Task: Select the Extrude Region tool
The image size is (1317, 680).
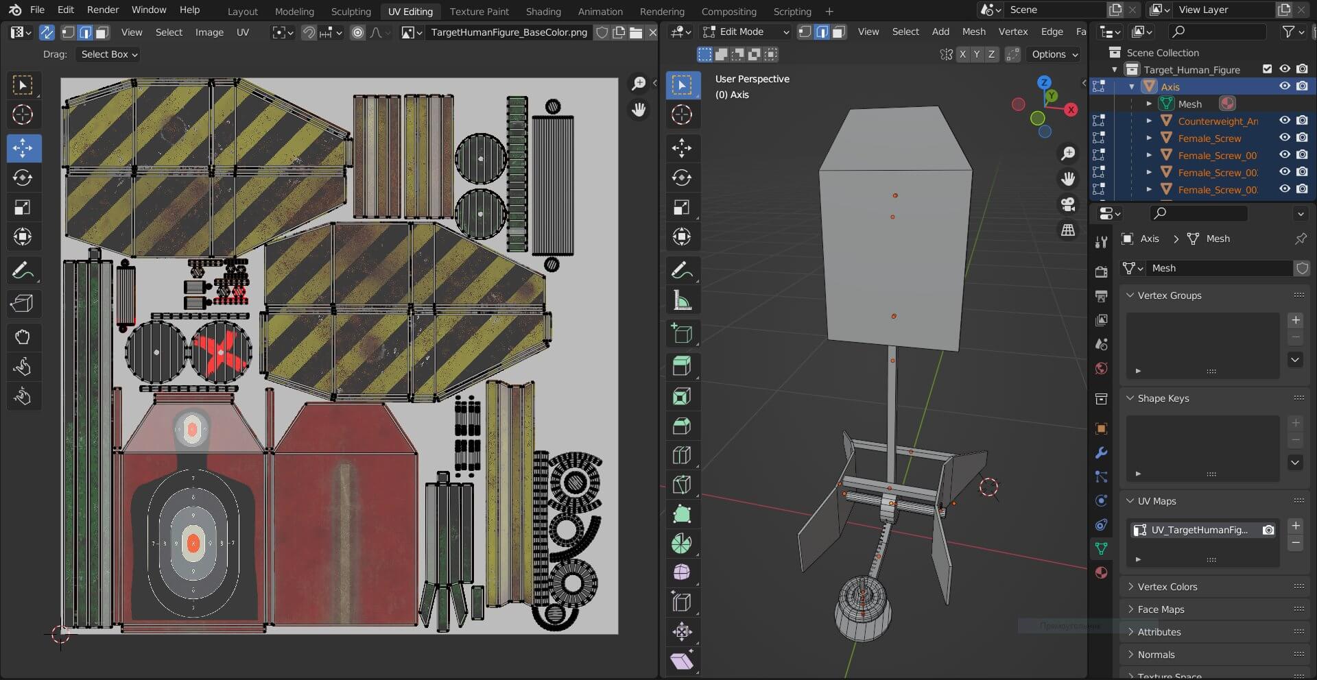Action: click(682, 366)
